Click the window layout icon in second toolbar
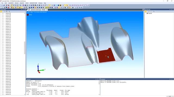Viewport: 174px width, 97px height. click(x=26, y=8)
